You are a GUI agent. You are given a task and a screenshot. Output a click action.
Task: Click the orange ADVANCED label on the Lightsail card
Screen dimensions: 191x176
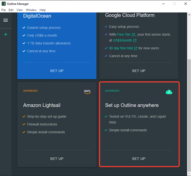(30, 91)
